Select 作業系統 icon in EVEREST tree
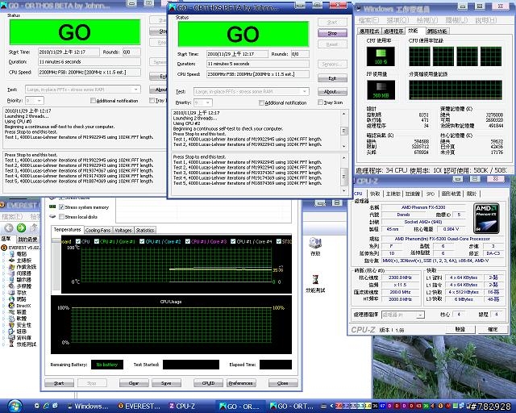The width and height of the screenshot is (516, 413). (12, 267)
